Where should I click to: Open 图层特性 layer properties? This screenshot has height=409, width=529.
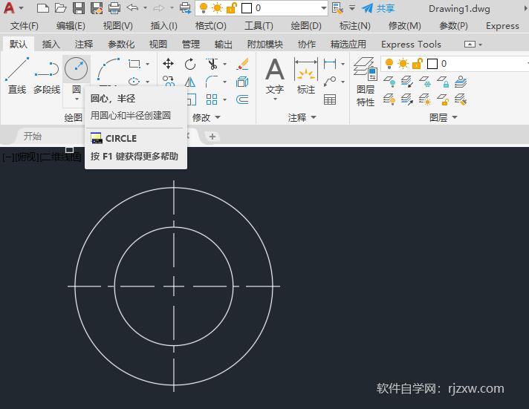(x=366, y=82)
